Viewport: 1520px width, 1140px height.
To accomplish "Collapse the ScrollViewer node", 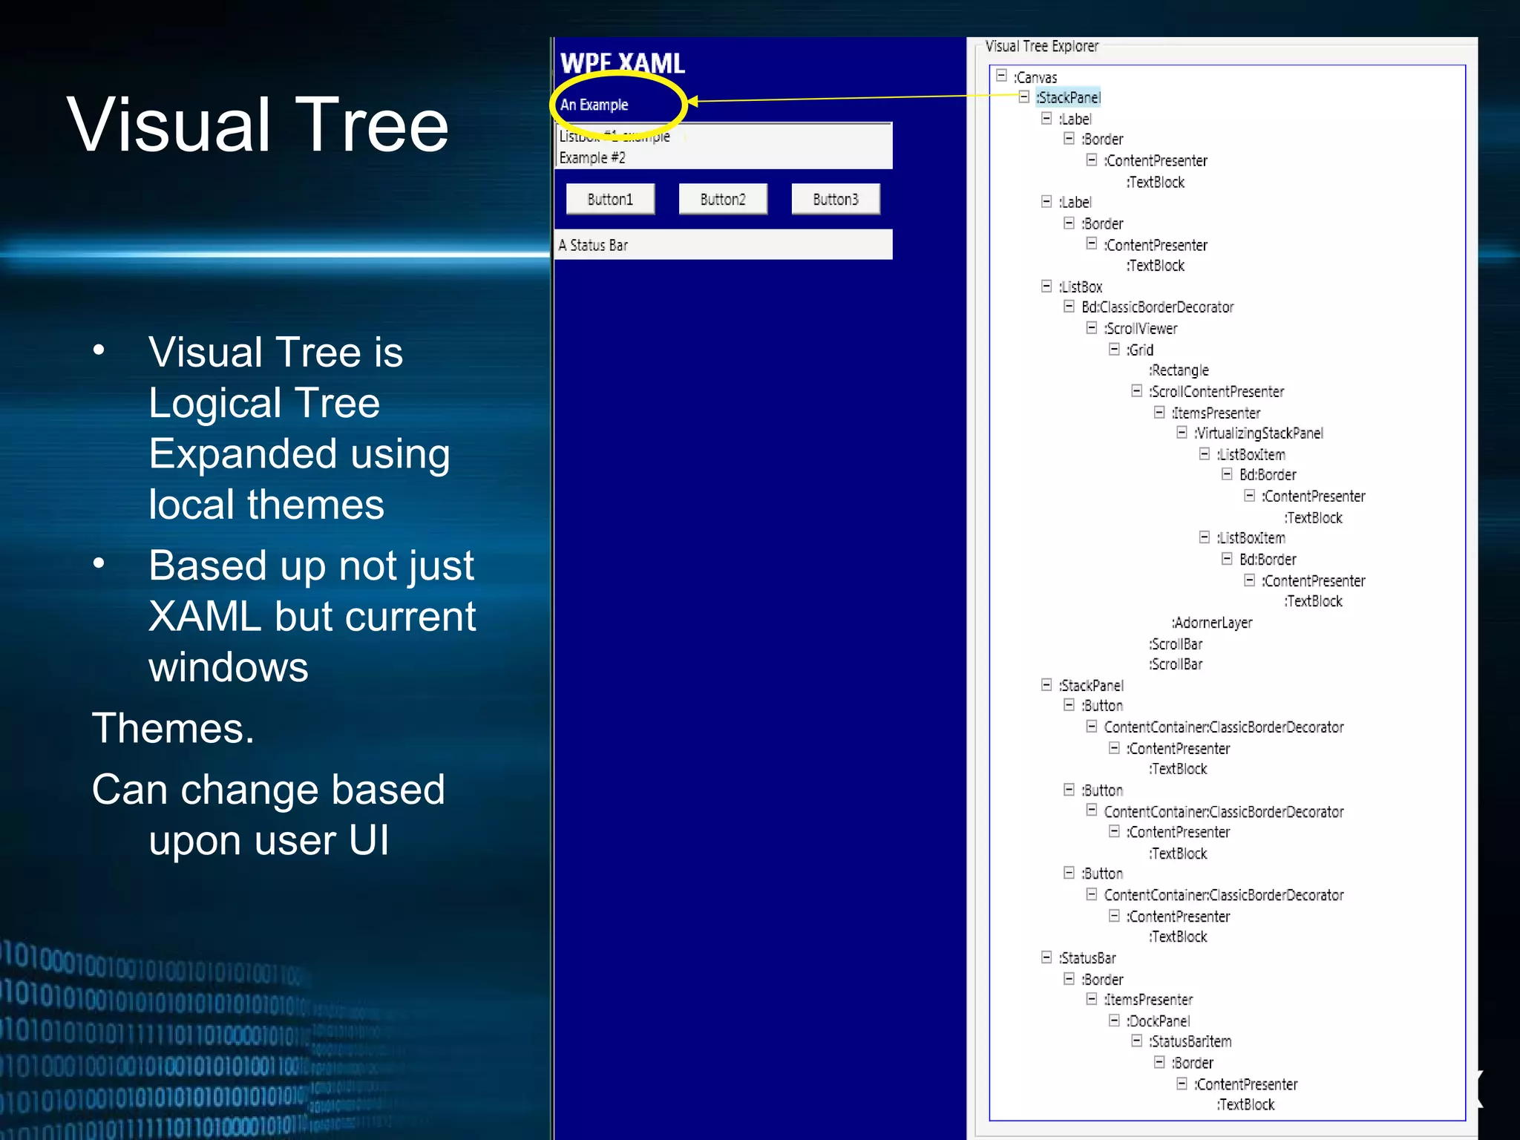I will (x=1092, y=327).
